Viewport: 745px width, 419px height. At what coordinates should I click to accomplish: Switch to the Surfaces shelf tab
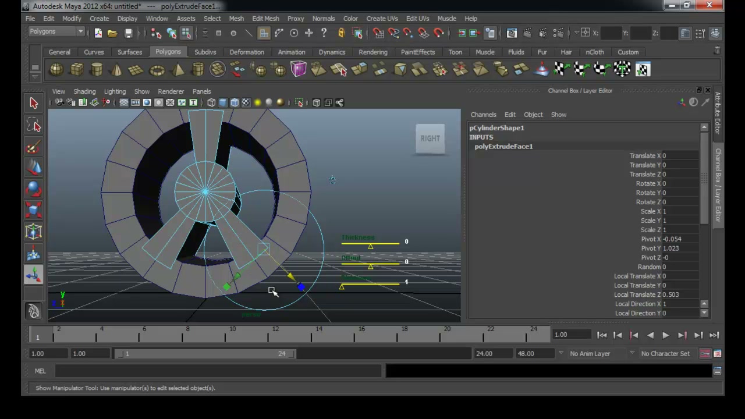tap(130, 52)
